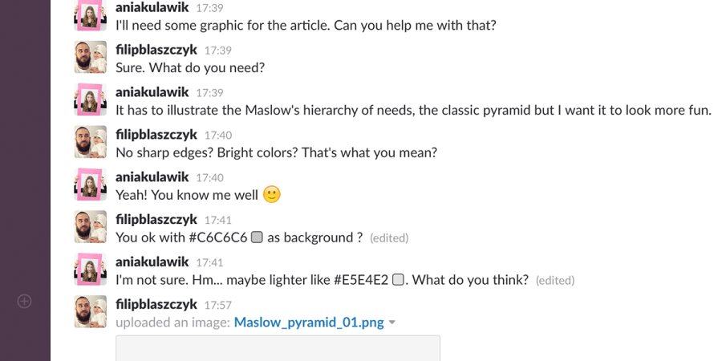Click filipblaszczyk's avatar next to "Sure. What do you need?"

[x=90, y=58]
